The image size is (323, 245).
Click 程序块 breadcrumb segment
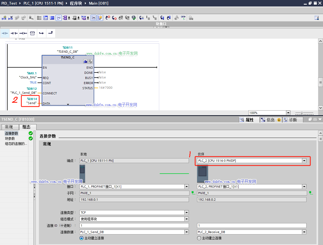coord(76,3)
